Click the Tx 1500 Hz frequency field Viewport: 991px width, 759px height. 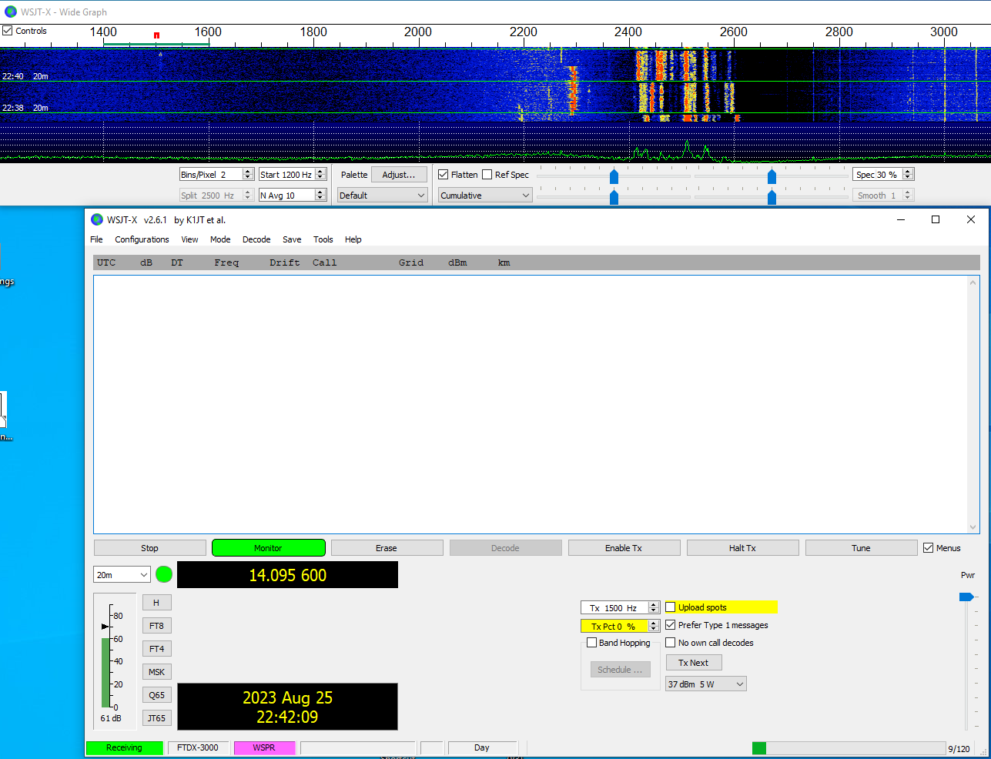coord(614,608)
